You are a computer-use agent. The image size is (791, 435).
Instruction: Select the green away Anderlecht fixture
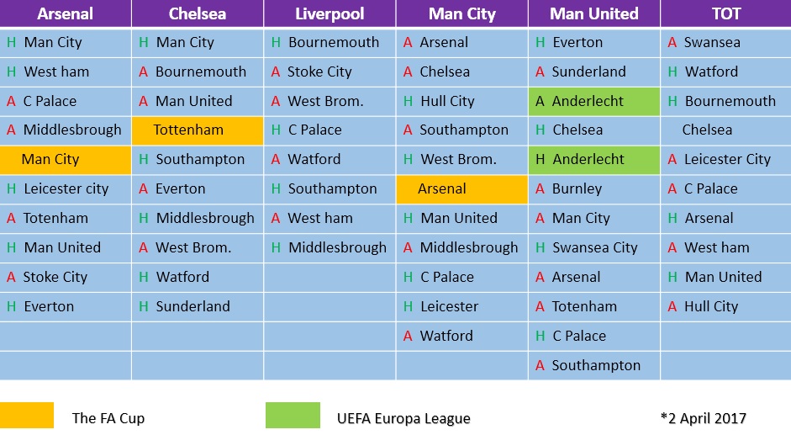[593, 101]
